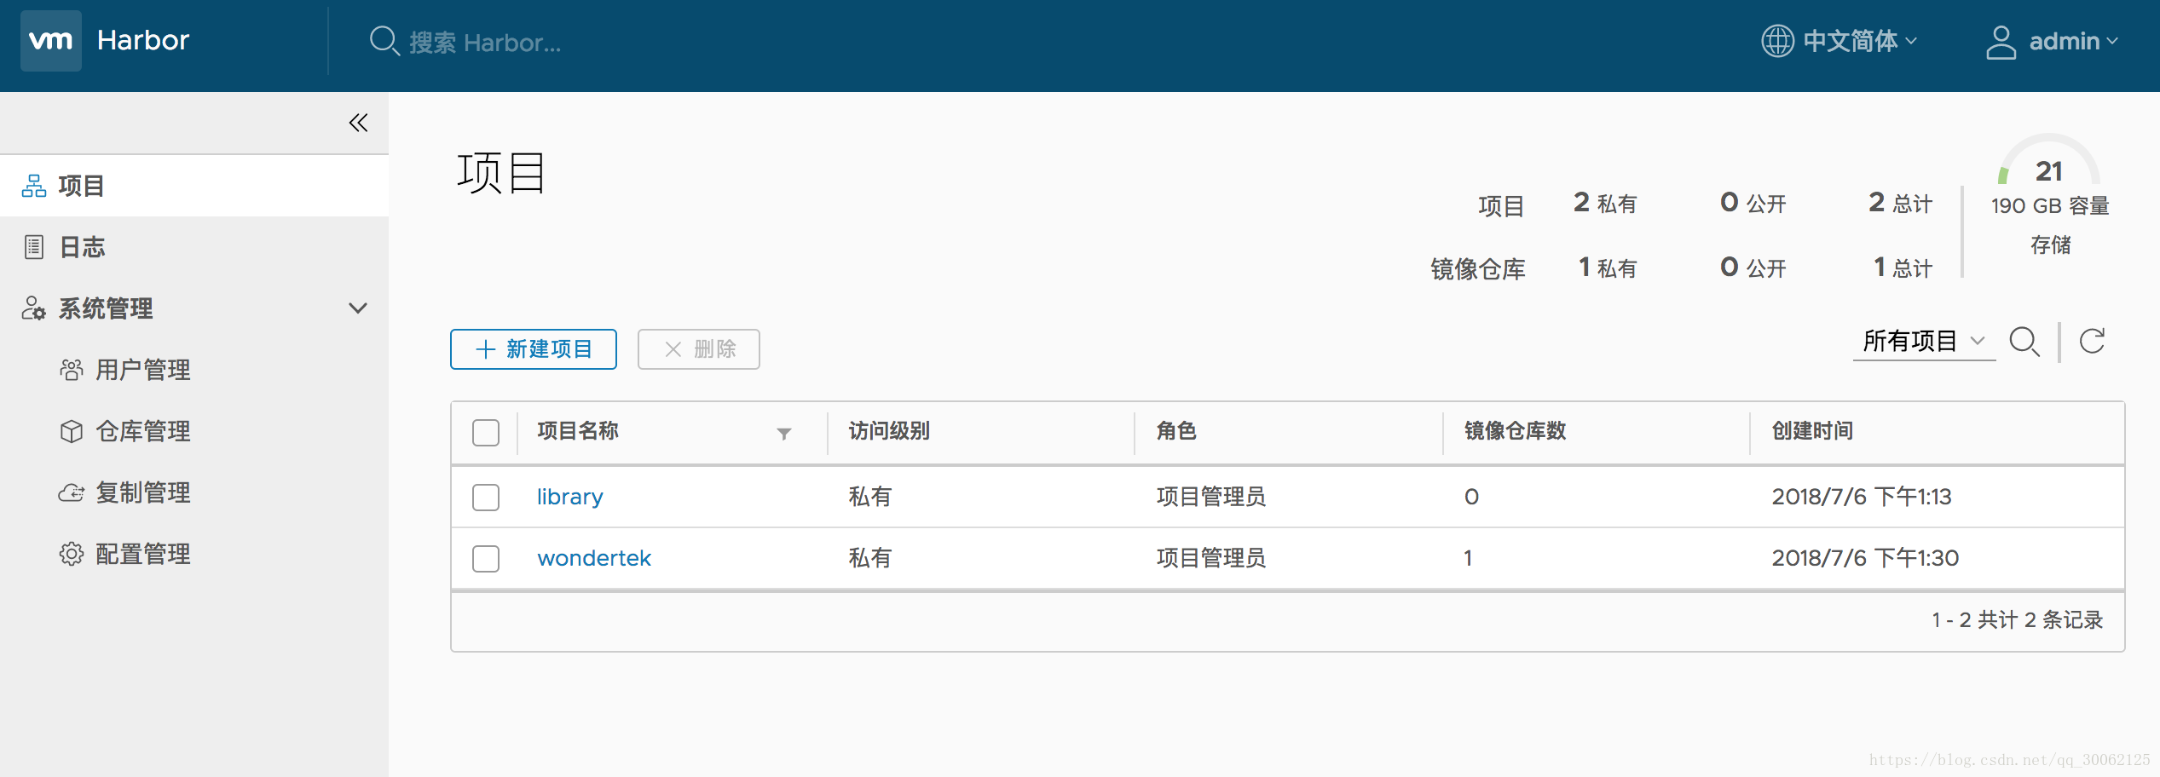
Task: Click the globe language icon
Action: tap(1778, 41)
